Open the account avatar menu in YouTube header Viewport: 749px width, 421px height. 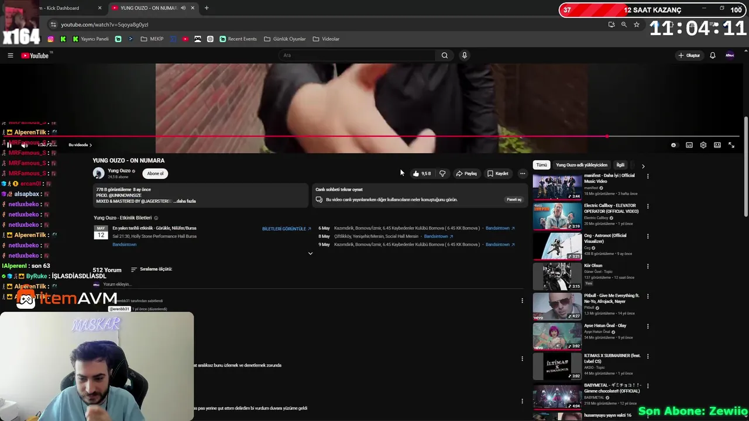click(730, 56)
